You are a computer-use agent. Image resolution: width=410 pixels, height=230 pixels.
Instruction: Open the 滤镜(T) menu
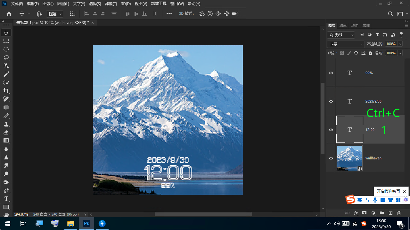tap(111, 4)
